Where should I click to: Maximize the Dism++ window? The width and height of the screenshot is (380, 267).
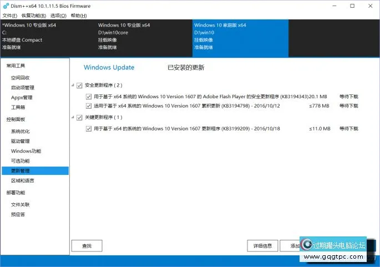(352, 6)
